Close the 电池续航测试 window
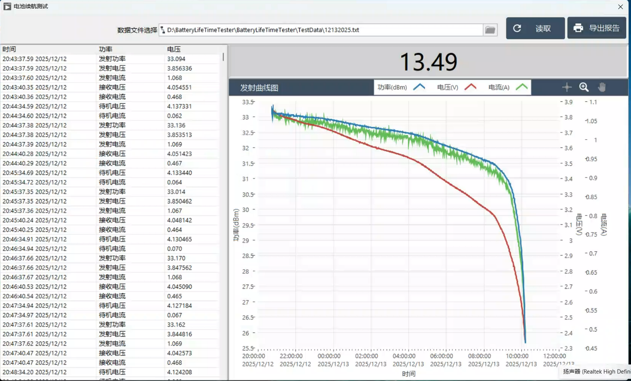Image resolution: width=631 pixels, height=381 pixels. pyautogui.click(x=620, y=7)
